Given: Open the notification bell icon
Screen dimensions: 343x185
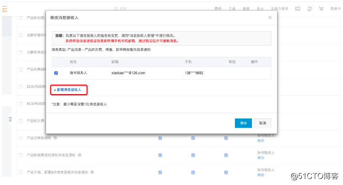Looking at the screenshot, I should coord(309,9).
